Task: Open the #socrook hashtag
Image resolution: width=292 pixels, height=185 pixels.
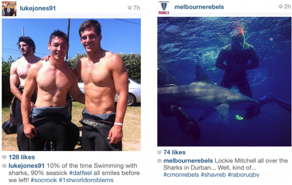Action: (x=44, y=180)
